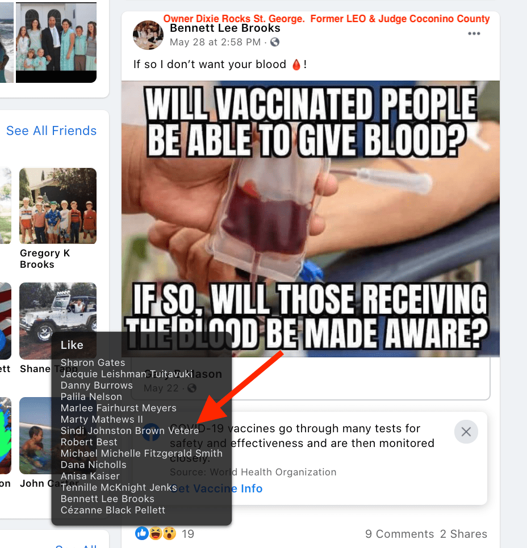Open the vaccinated blood meme image
The image size is (527, 548).
point(311,219)
